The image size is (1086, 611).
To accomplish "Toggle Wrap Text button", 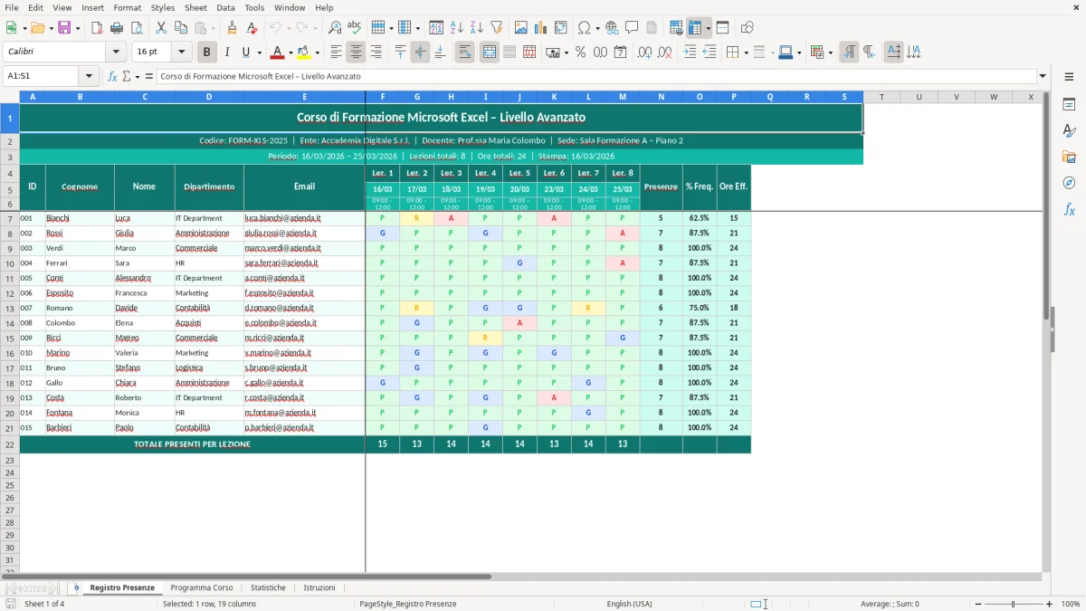I will click(465, 53).
